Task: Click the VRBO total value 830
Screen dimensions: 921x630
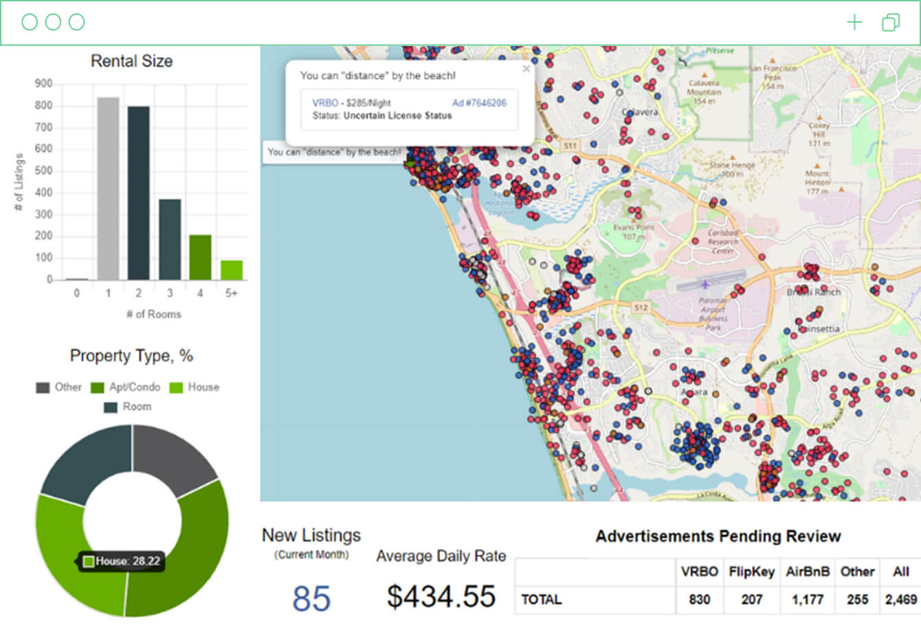Action: (699, 600)
